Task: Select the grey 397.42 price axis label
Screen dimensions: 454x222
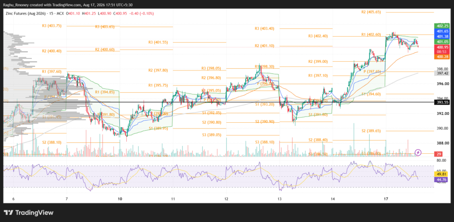Action: tap(441, 74)
